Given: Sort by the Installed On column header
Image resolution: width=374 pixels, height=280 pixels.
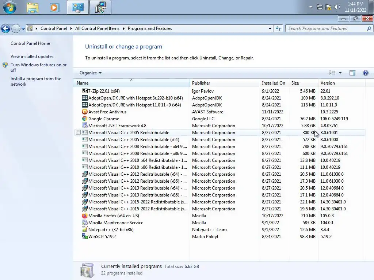Looking at the screenshot, I should [274, 83].
